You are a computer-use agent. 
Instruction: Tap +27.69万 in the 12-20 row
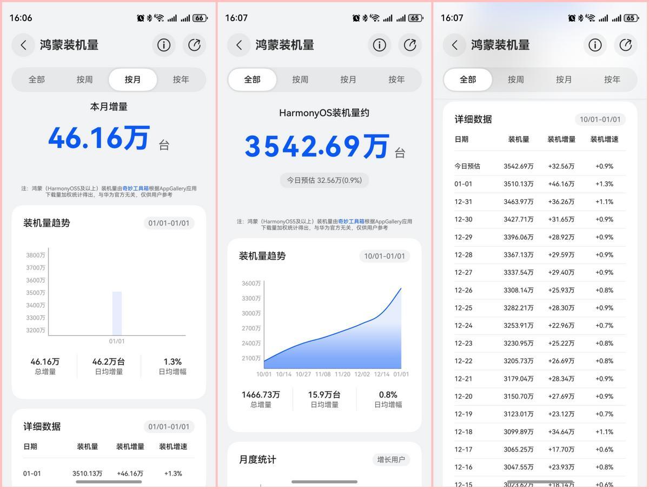(x=561, y=397)
